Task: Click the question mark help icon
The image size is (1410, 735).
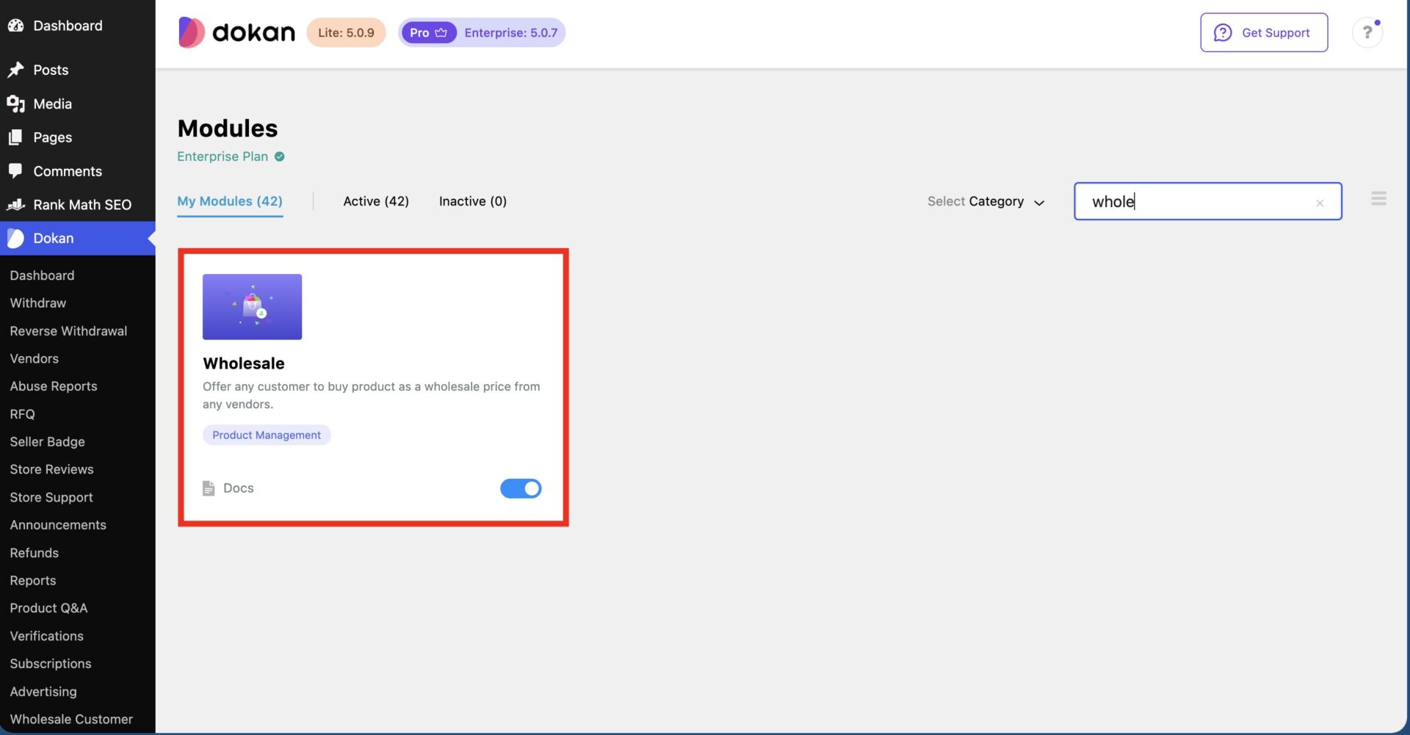Action: [1367, 32]
